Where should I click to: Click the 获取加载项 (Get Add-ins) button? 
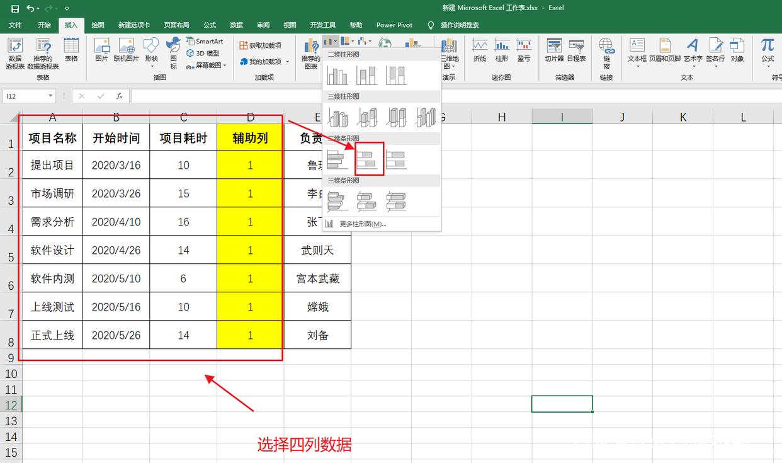pos(259,45)
